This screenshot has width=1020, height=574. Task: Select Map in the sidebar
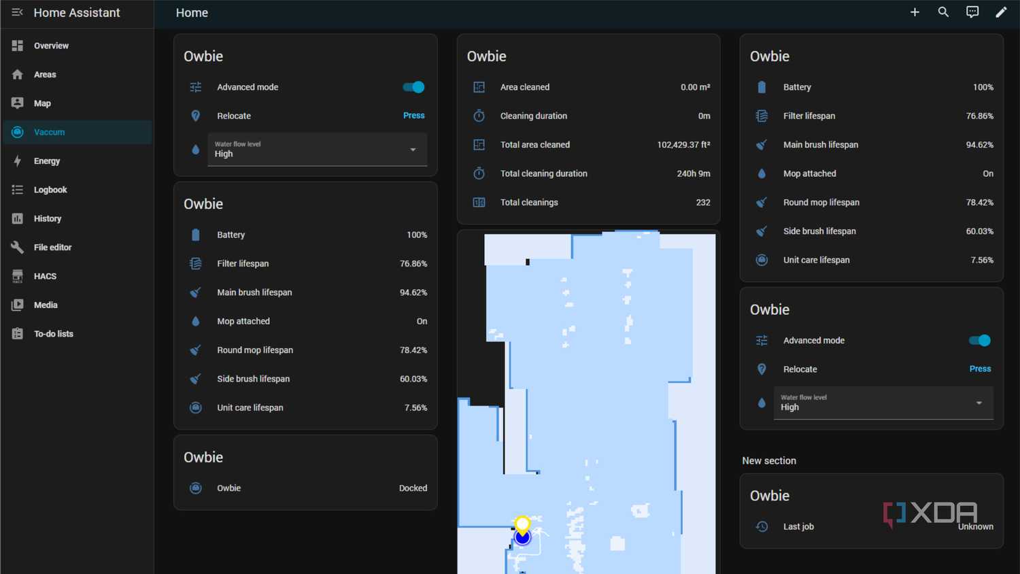point(77,103)
